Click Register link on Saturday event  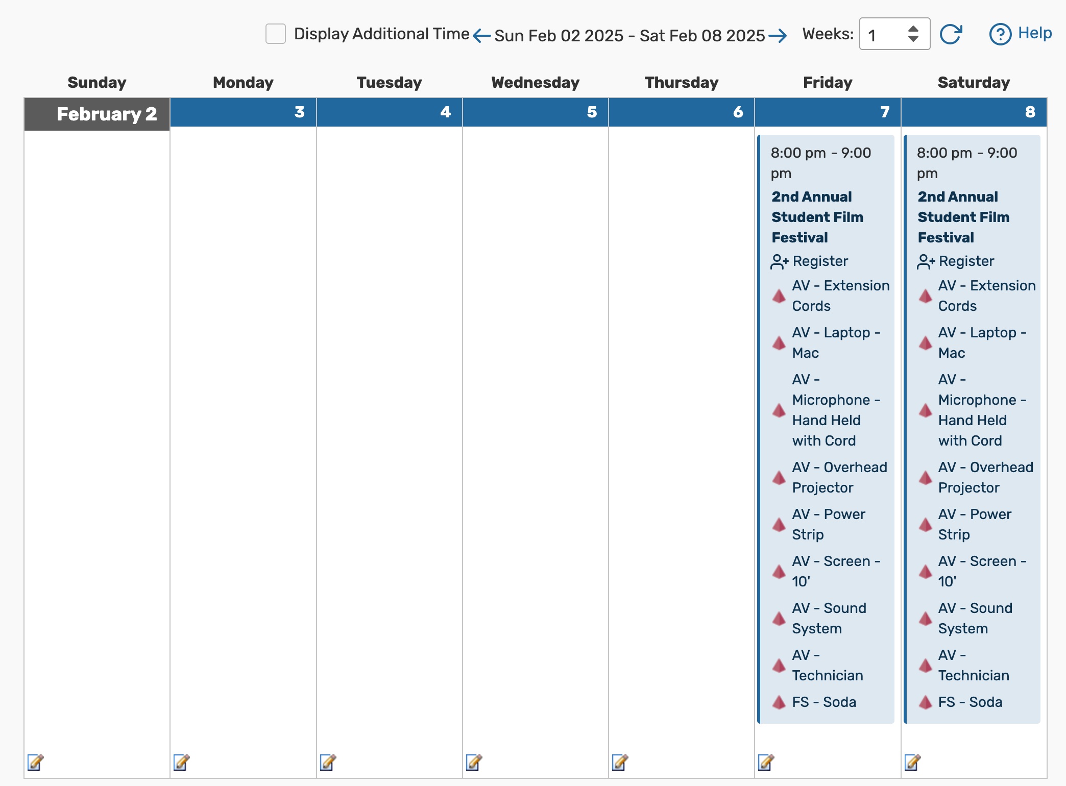[966, 261]
